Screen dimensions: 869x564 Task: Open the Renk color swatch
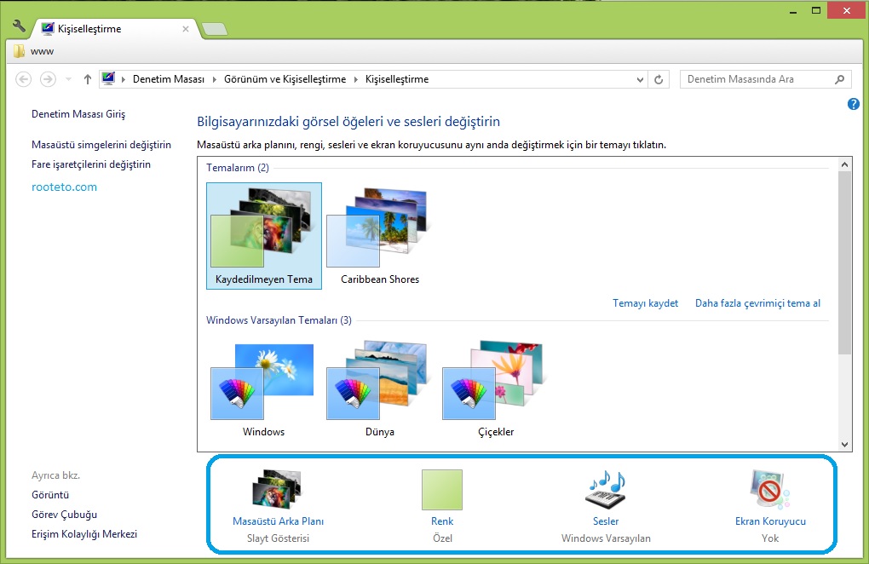441,490
